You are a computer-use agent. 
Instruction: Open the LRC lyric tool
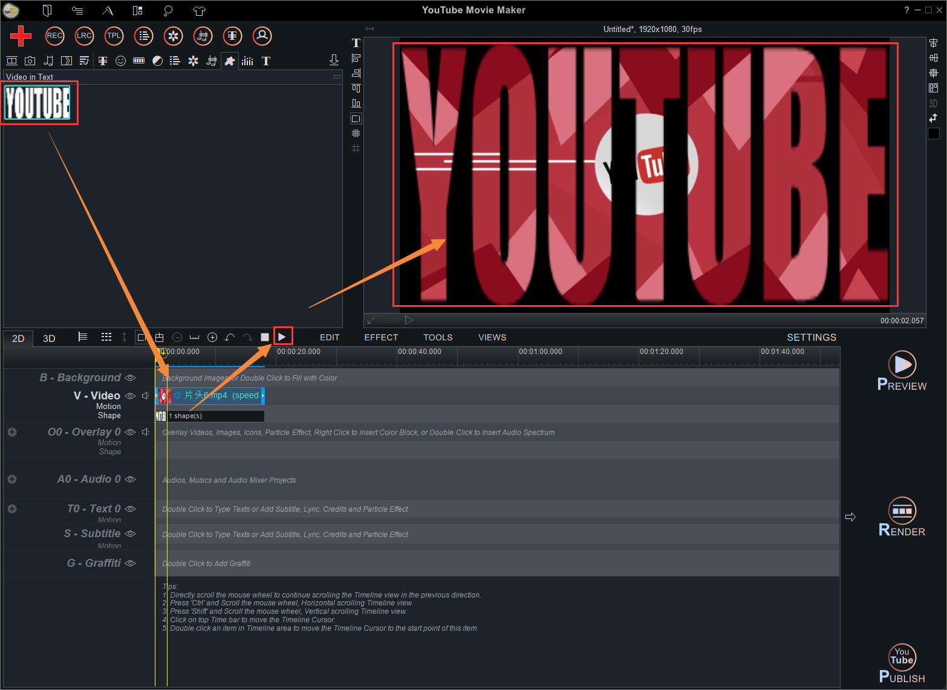[x=85, y=36]
